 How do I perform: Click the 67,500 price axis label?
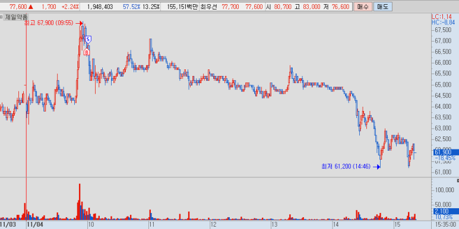(443, 30)
